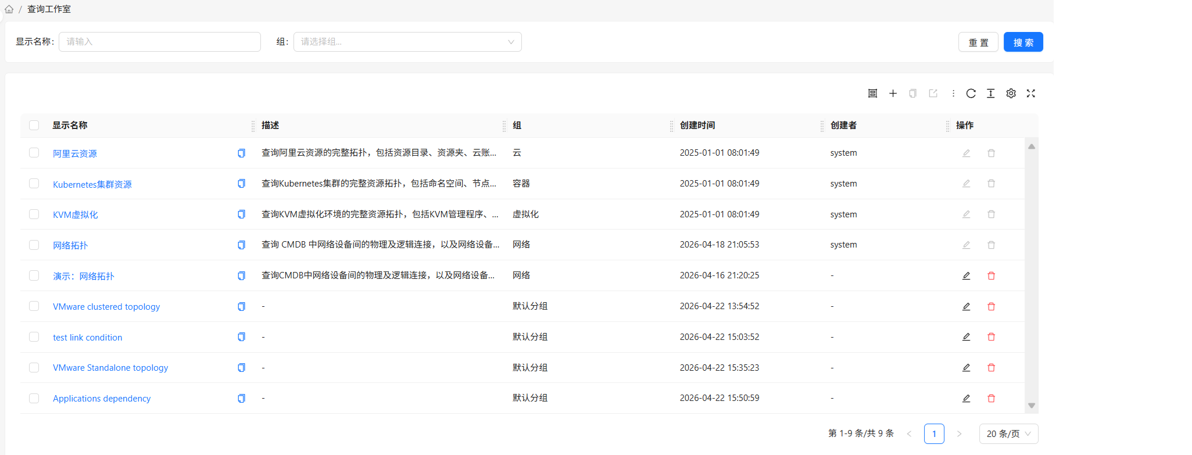Open the 阿里云资源 query link
This screenshot has height=455, width=1192.
pos(75,153)
